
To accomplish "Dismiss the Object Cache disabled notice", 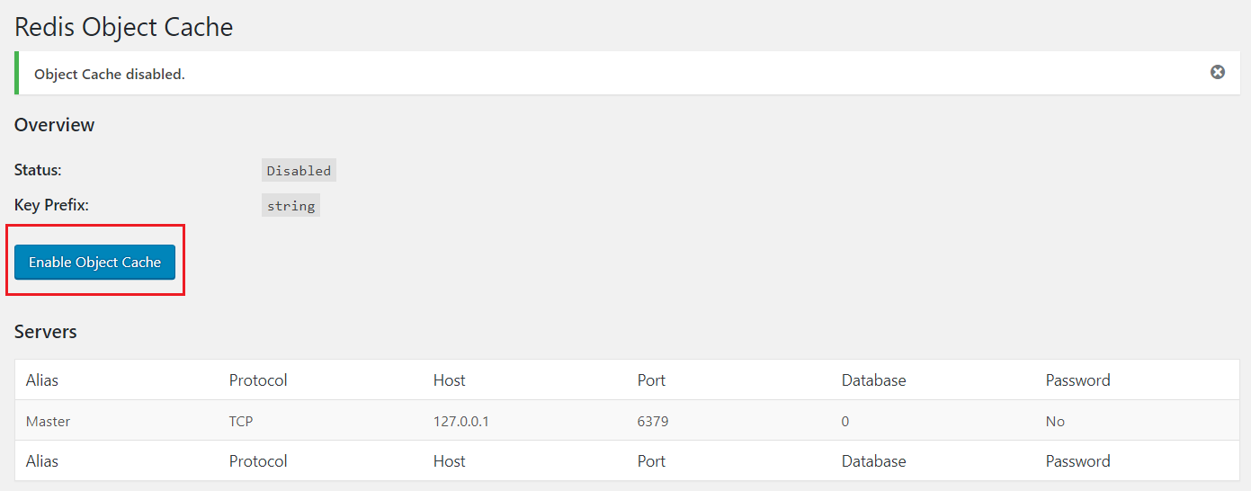I will coord(1217,72).
